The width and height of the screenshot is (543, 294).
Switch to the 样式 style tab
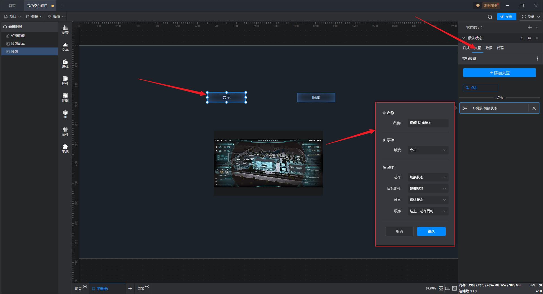point(466,48)
